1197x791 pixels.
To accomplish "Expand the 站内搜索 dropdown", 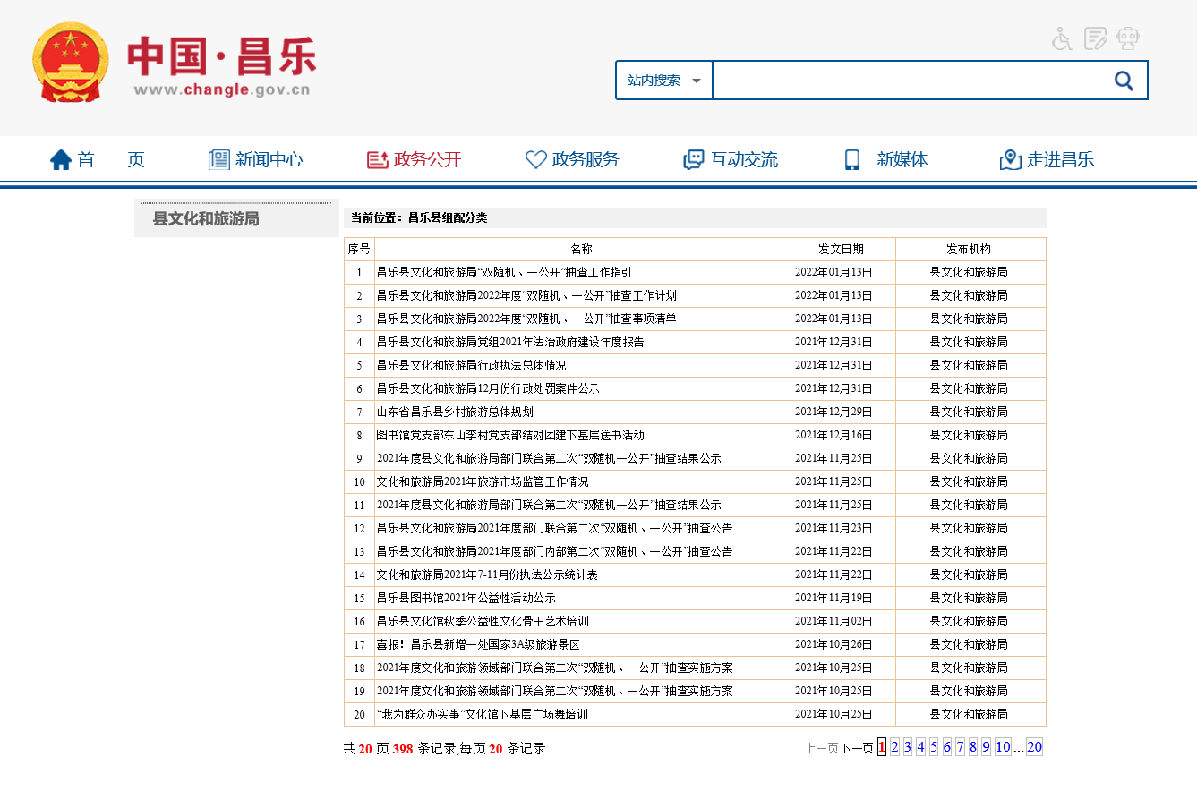I will [664, 81].
